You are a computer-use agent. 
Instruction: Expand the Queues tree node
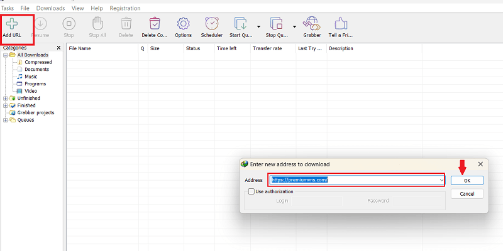click(x=6, y=120)
